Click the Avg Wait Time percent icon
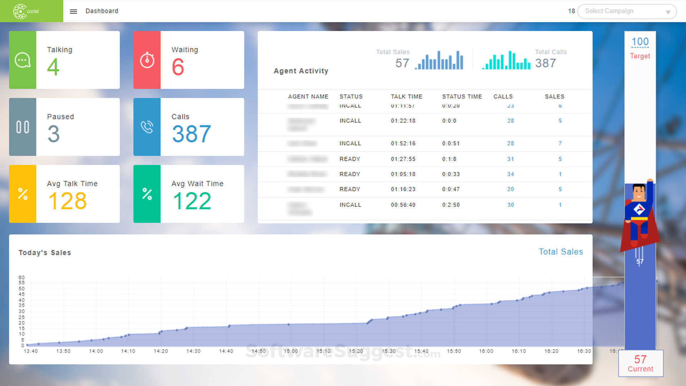The width and height of the screenshot is (686, 386). (x=147, y=194)
